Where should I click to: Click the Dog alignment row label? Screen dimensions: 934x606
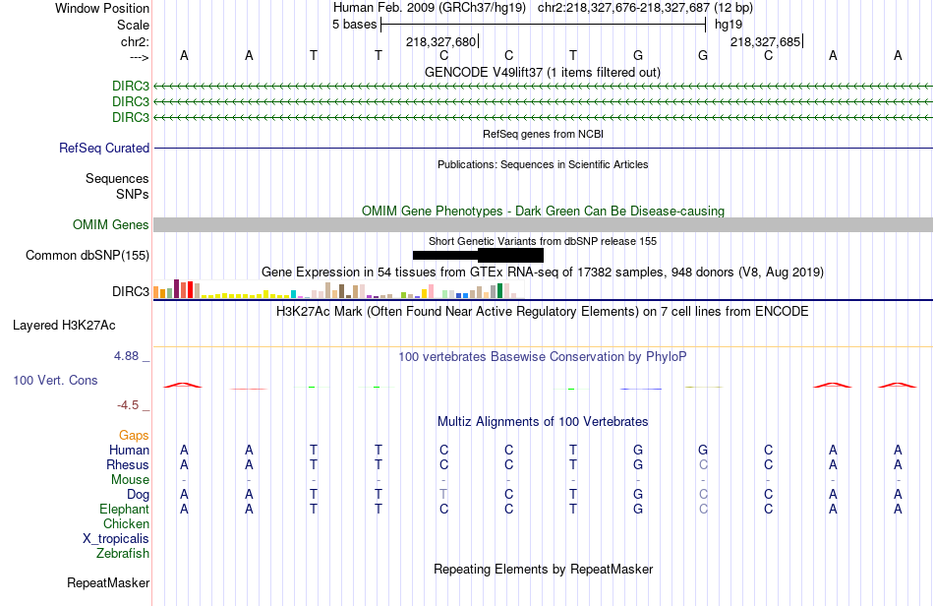(x=139, y=494)
